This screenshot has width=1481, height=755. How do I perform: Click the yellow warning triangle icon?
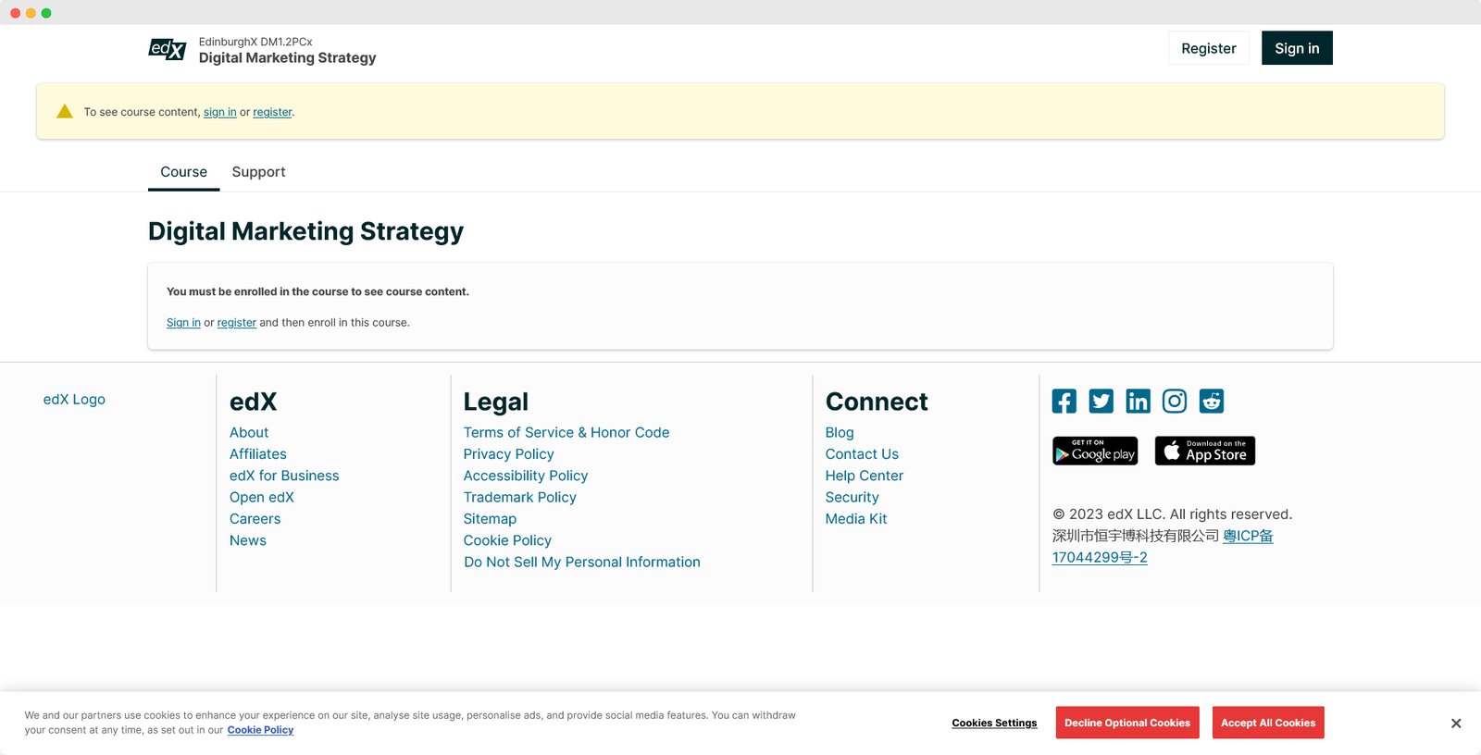click(x=65, y=111)
